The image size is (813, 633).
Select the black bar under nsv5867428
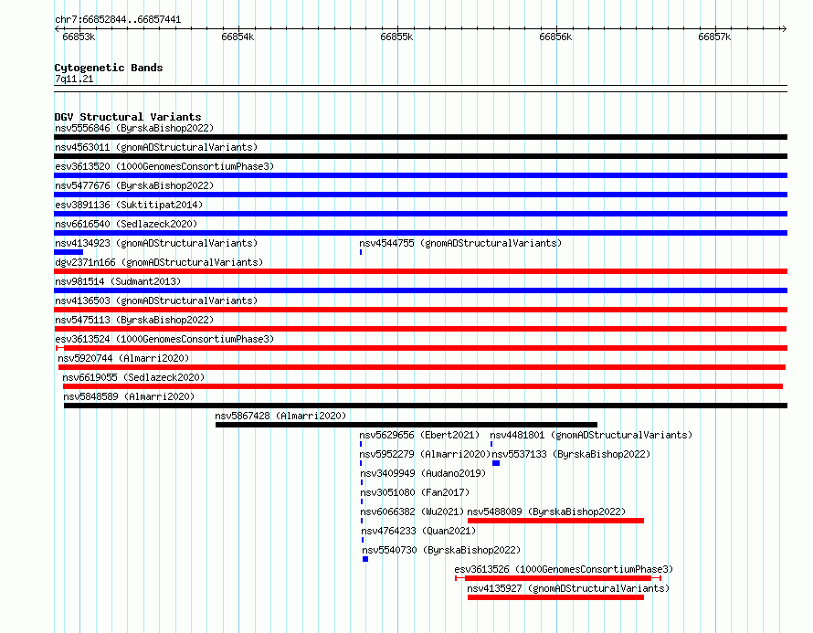406,425
